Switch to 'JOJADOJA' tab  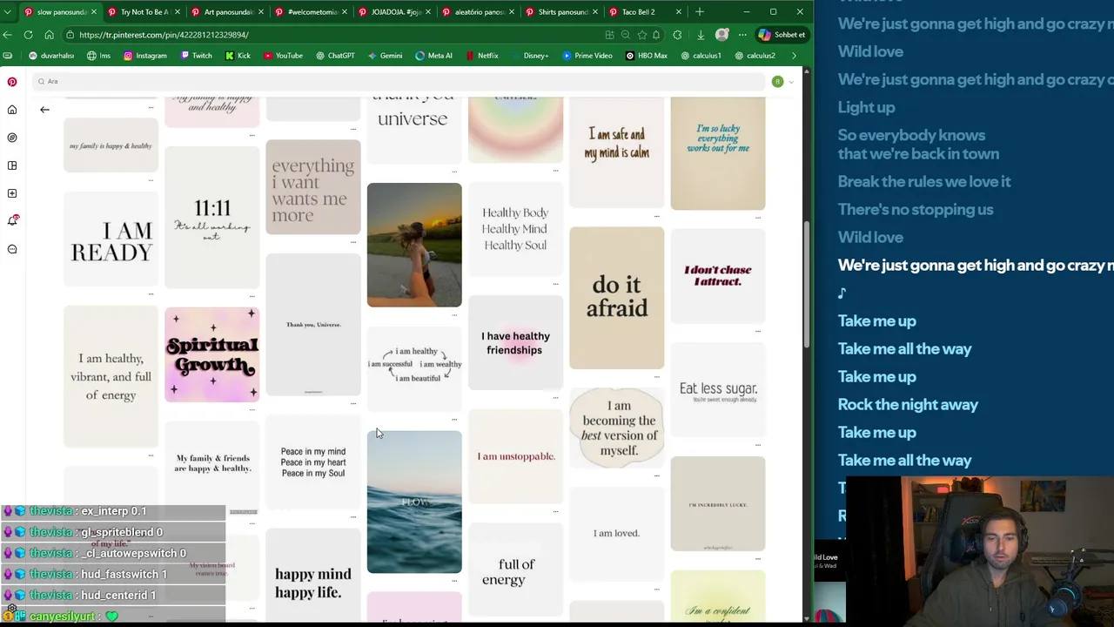coord(396,12)
